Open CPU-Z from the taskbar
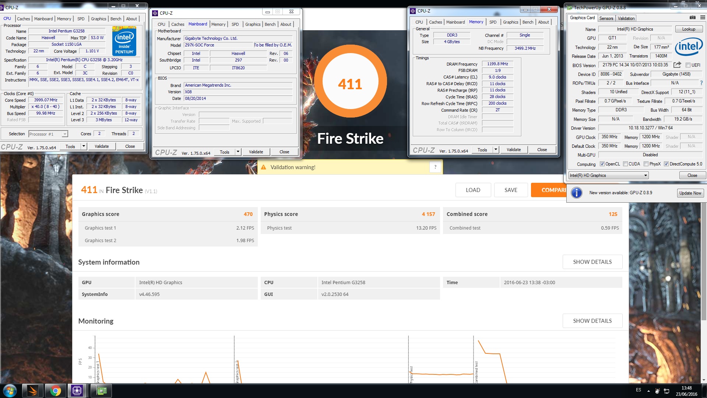Image resolution: width=707 pixels, height=398 pixels. click(x=77, y=391)
